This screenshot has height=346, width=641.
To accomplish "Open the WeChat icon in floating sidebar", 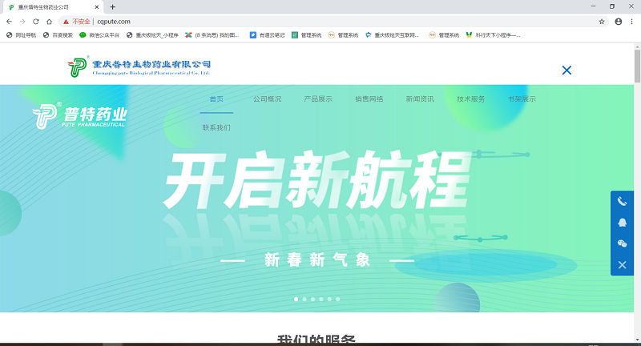I will [x=622, y=243].
